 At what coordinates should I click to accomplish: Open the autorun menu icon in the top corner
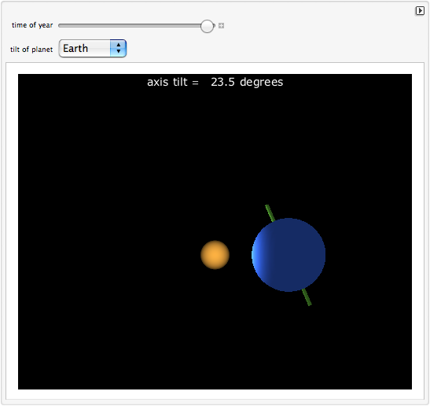click(420, 11)
